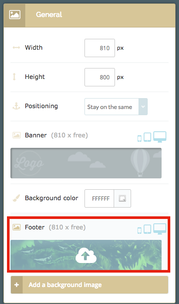Select the Footer desktop monitor icon
The width and height of the screenshot is (179, 304).
coord(160,229)
